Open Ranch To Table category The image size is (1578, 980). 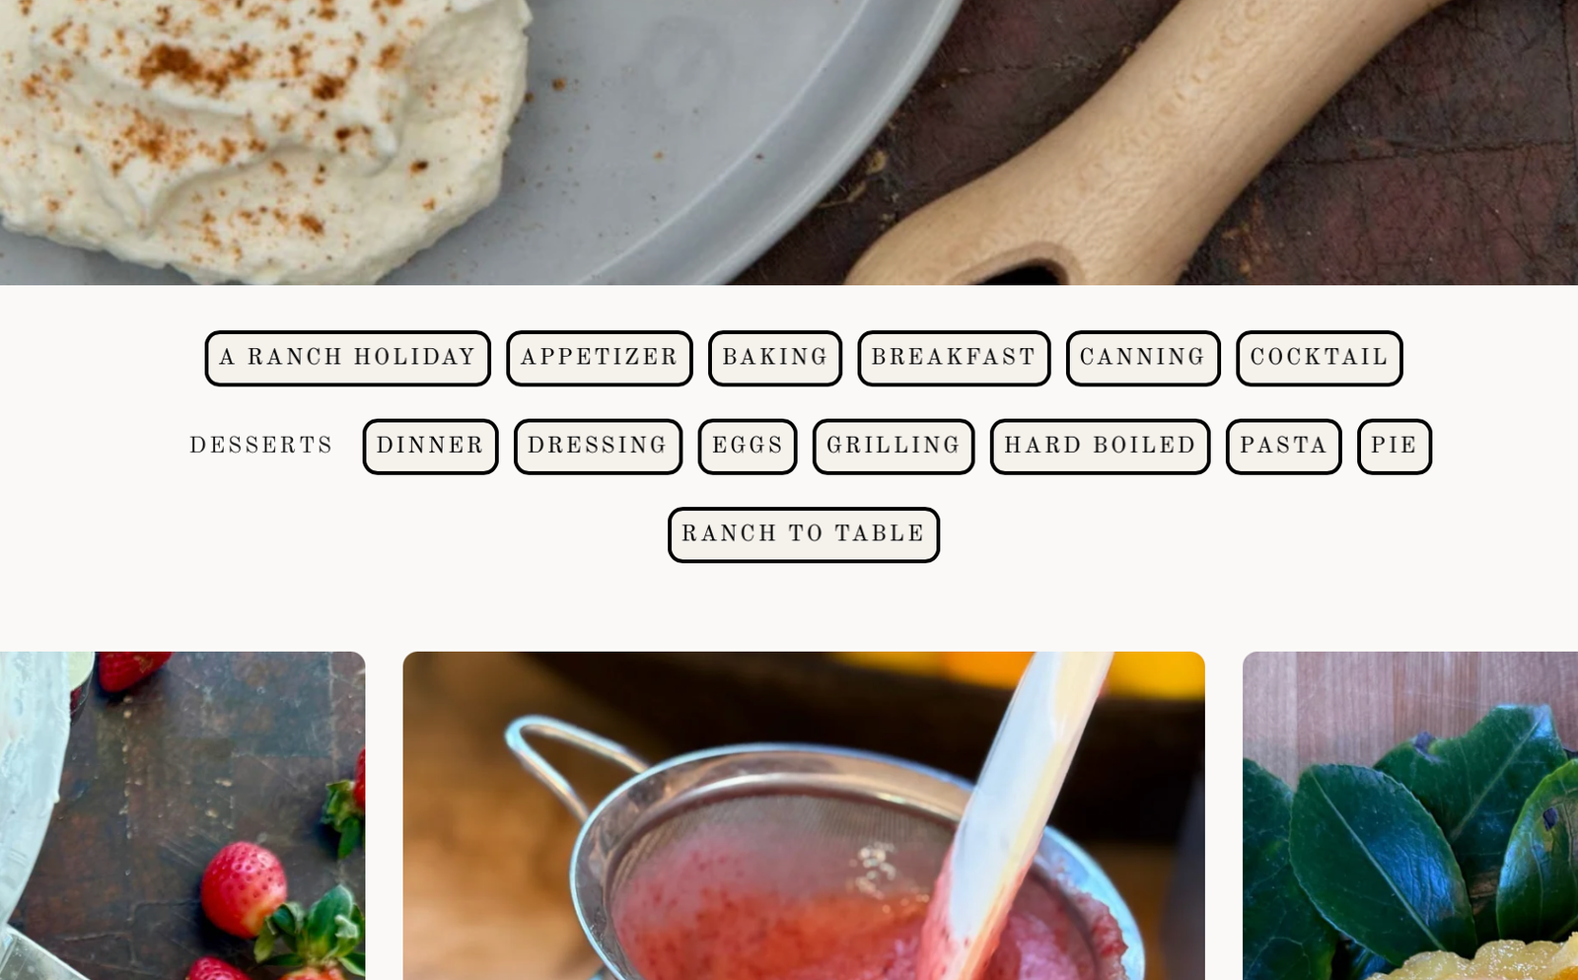[804, 535]
